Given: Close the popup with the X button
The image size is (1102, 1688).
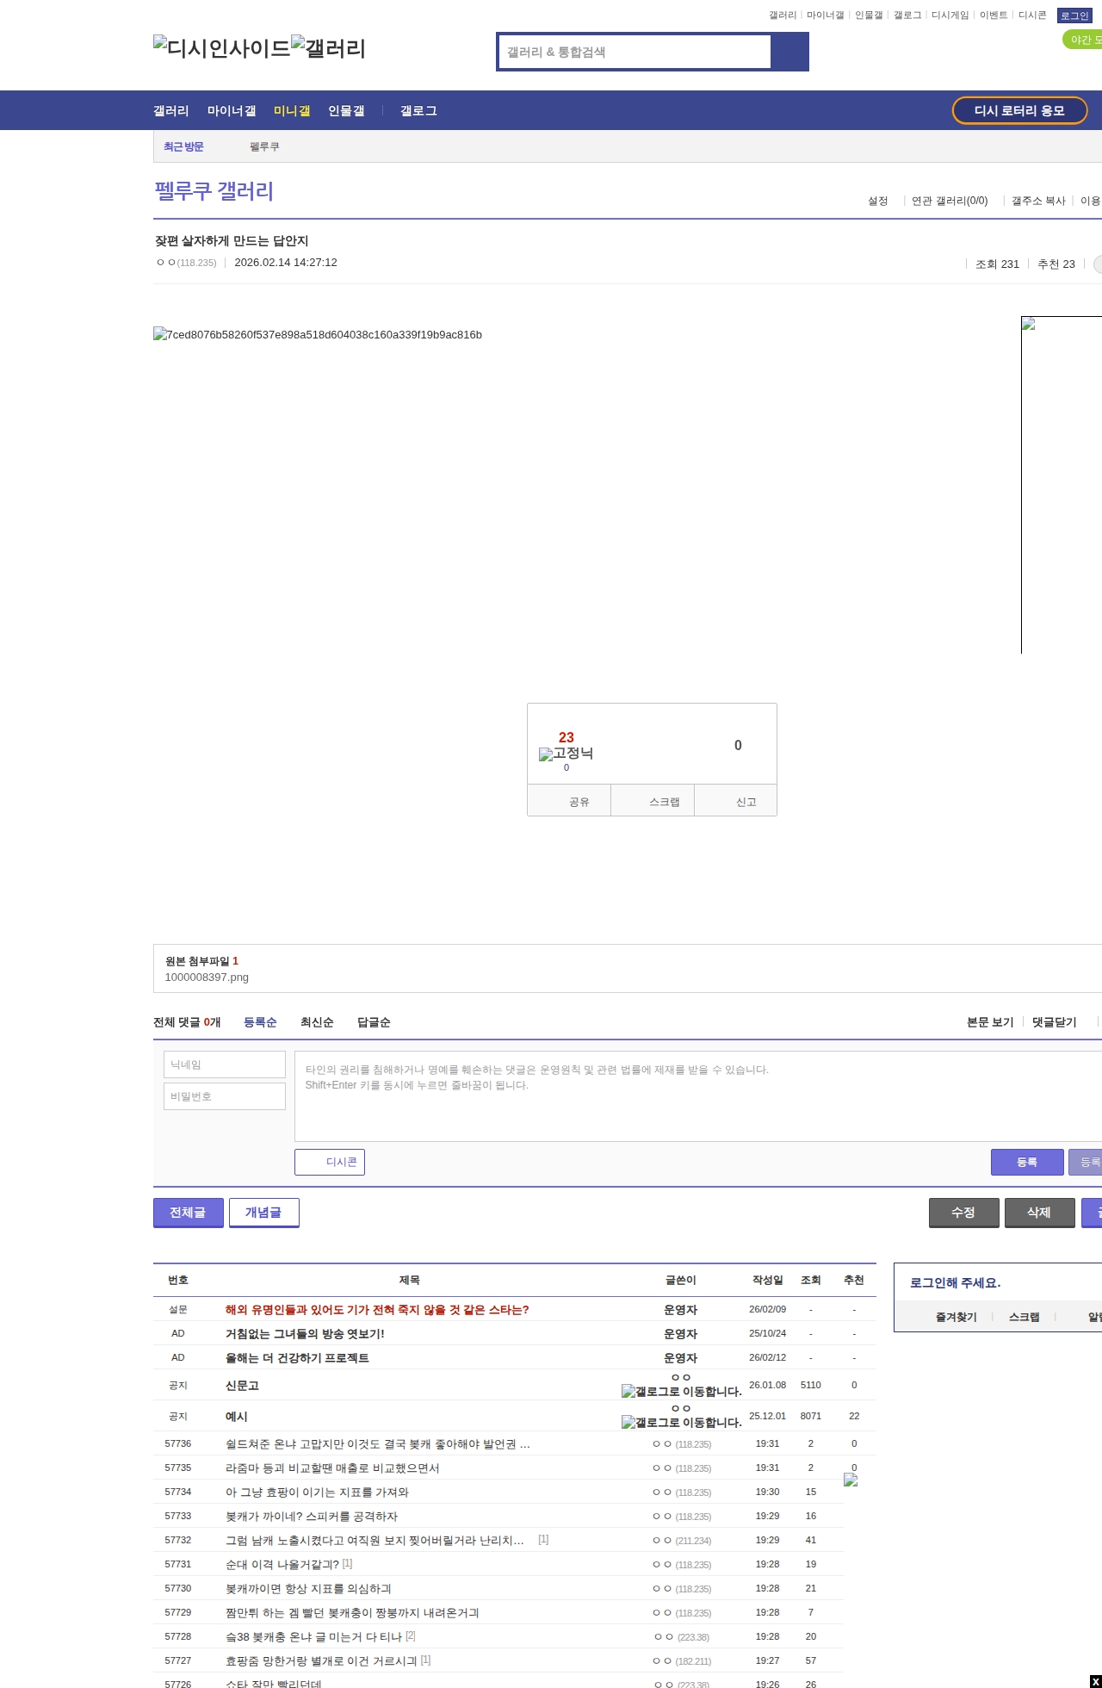Looking at the screenshot, I should [x=1095, y=1682].
